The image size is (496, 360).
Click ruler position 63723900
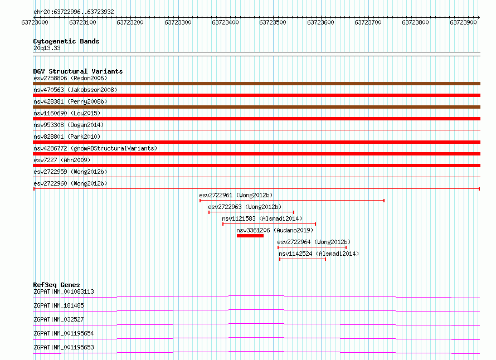tap(463, 22)
